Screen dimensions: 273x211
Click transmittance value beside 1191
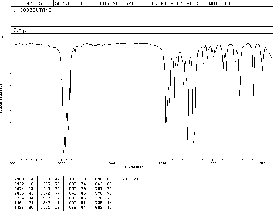(57, 208)
